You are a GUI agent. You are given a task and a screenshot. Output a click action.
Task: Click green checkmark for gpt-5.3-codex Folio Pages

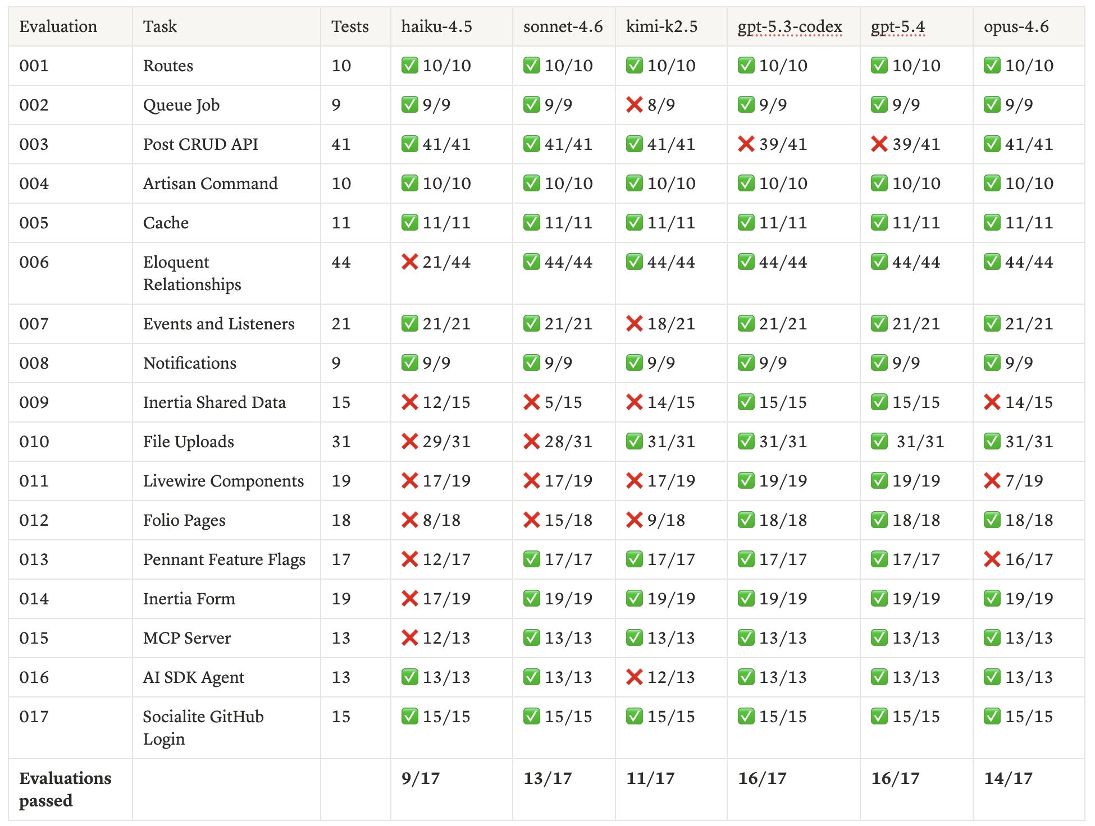tap(746, 520)
